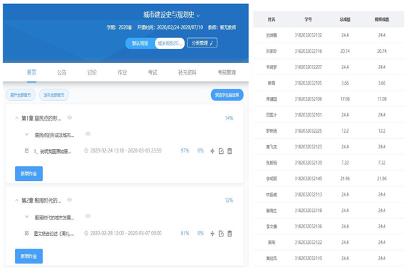Click the trash icon for the 图文结合论述 assignment
This screenshot has height=271, width=407.
(230, 234)
